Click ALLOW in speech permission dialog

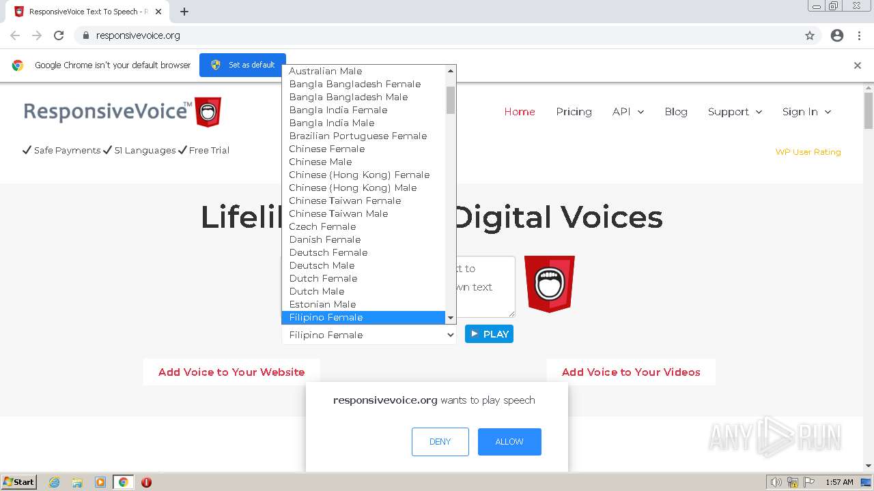tap(509, 442)
